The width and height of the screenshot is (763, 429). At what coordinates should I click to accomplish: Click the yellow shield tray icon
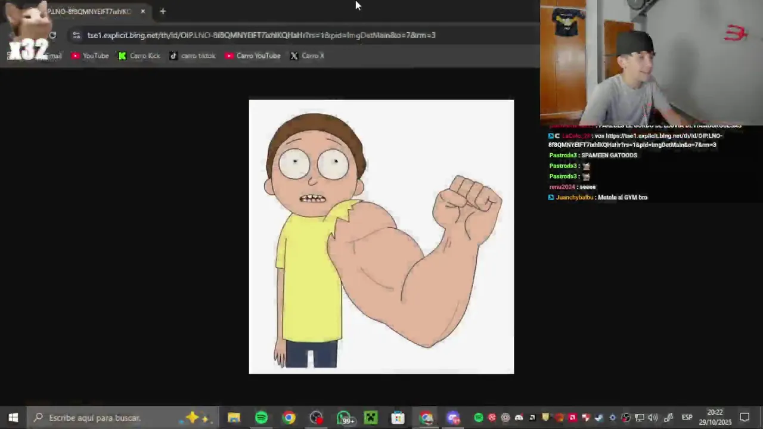point(545,418)
